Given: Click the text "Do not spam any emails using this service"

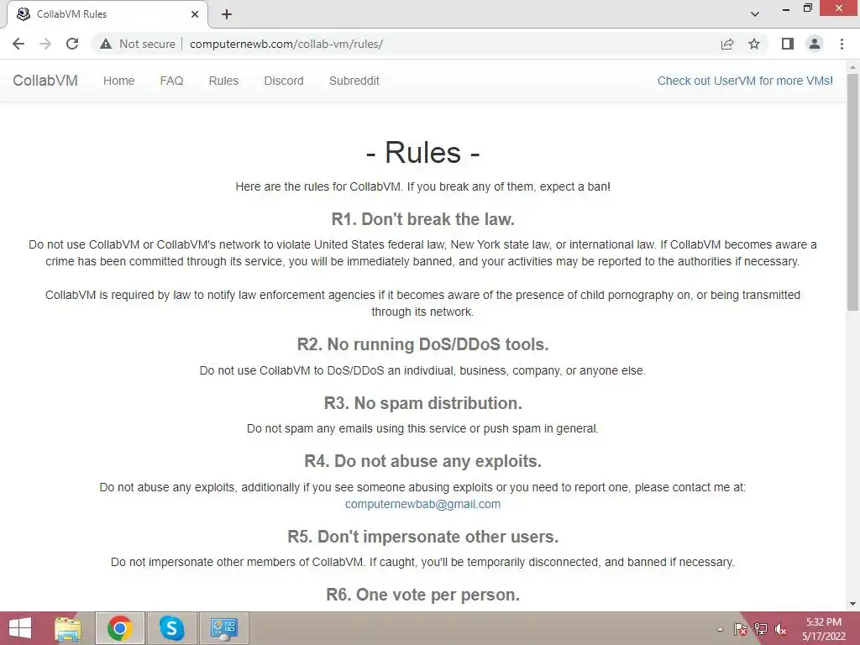Looking at the screenshot, I should coord(356,428).
